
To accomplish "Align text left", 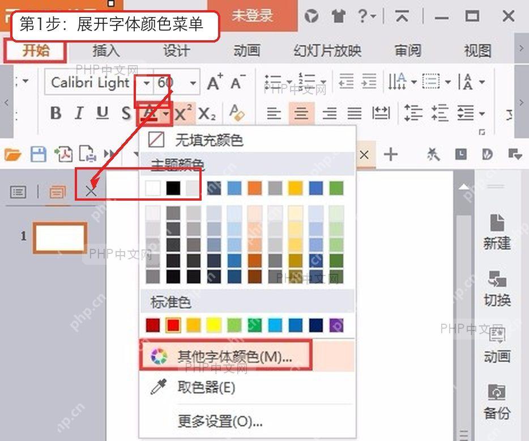I will tap(274, 113).
